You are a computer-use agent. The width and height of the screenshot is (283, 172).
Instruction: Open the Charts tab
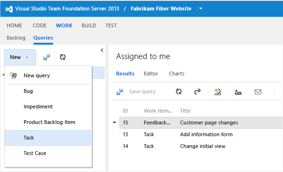[176, 74]
